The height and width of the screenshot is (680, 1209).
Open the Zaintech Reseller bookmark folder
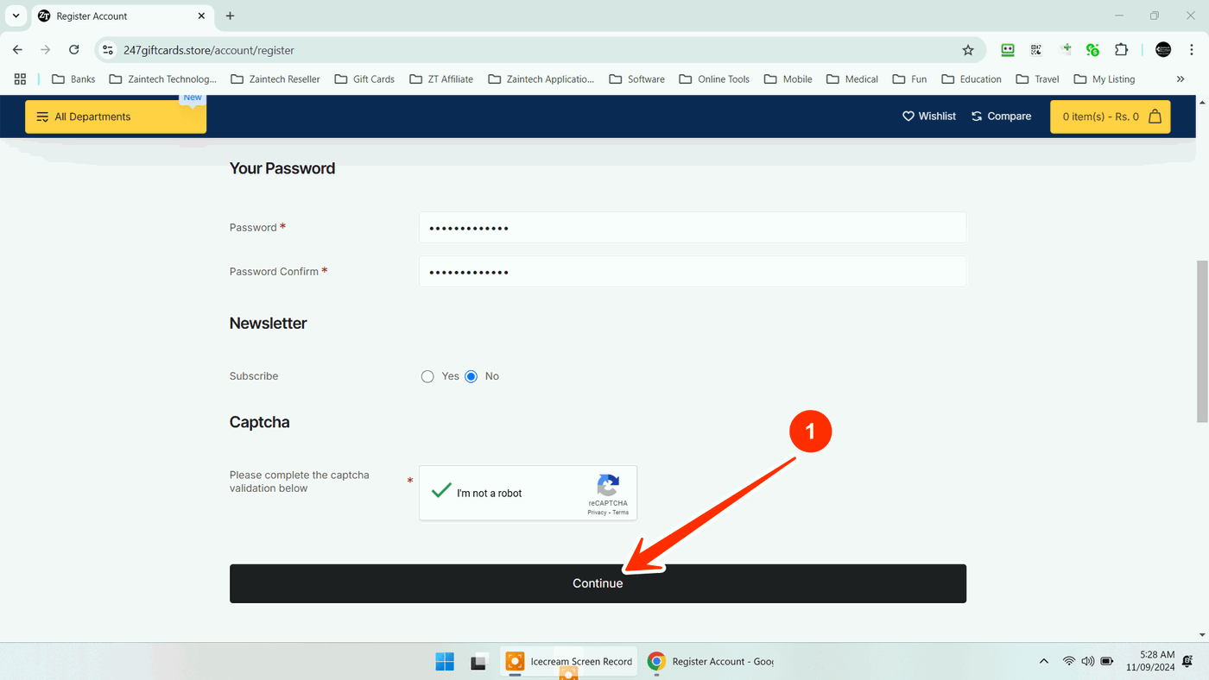click(x=275, y=79)
